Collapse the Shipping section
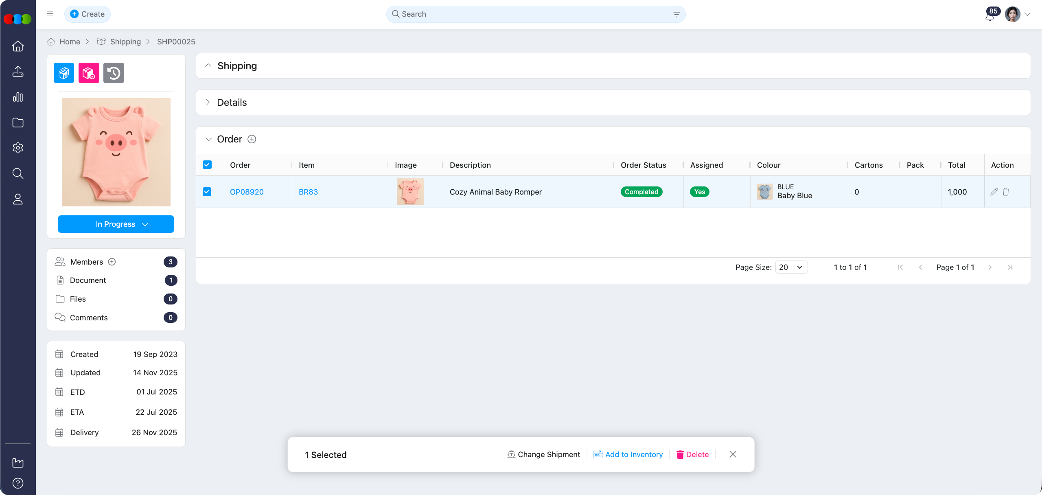Image resolution: width=1042 pixels, height=495 pixels. point(208,66)
